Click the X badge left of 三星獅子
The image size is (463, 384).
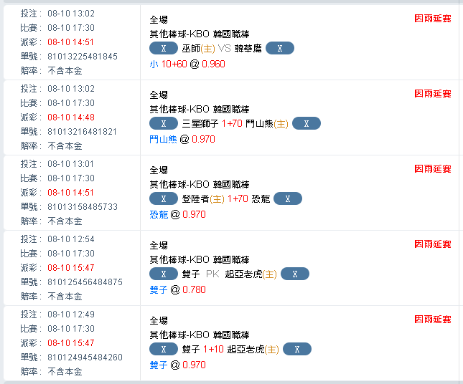[164, 123]
